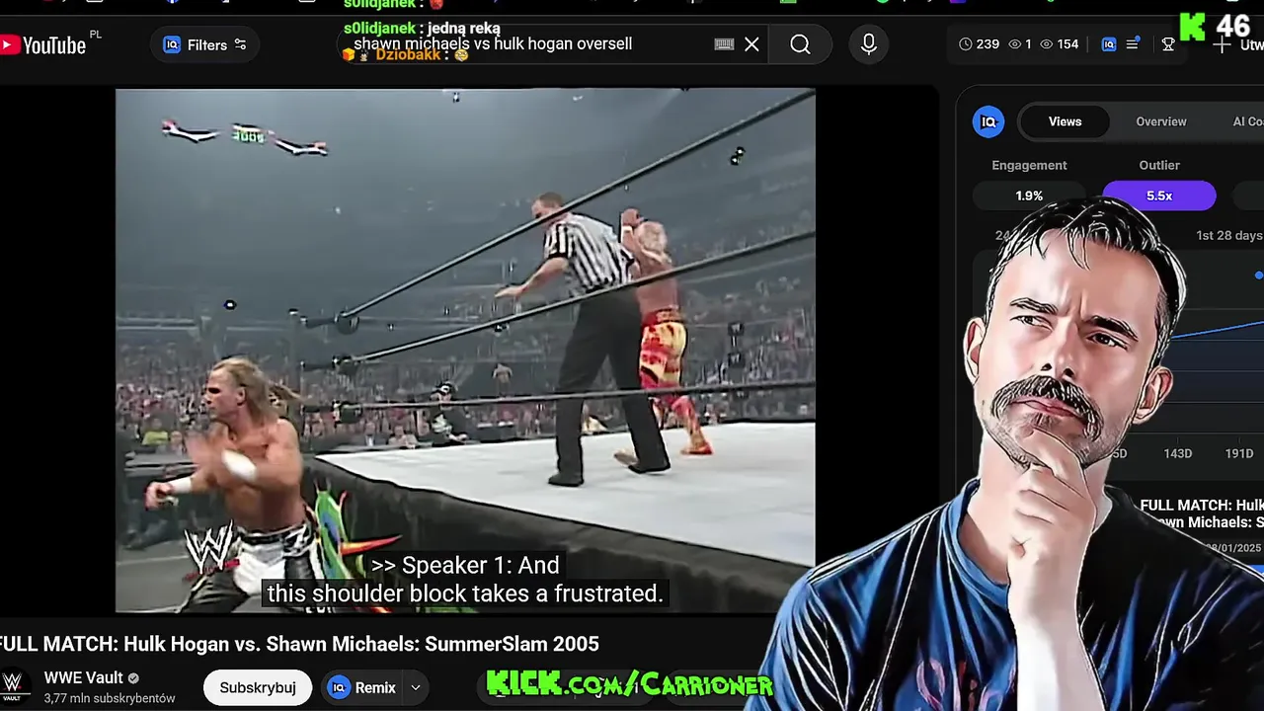
Task: Select the 5.5x Outlier pill
Action: click(x=1159, y=196)
